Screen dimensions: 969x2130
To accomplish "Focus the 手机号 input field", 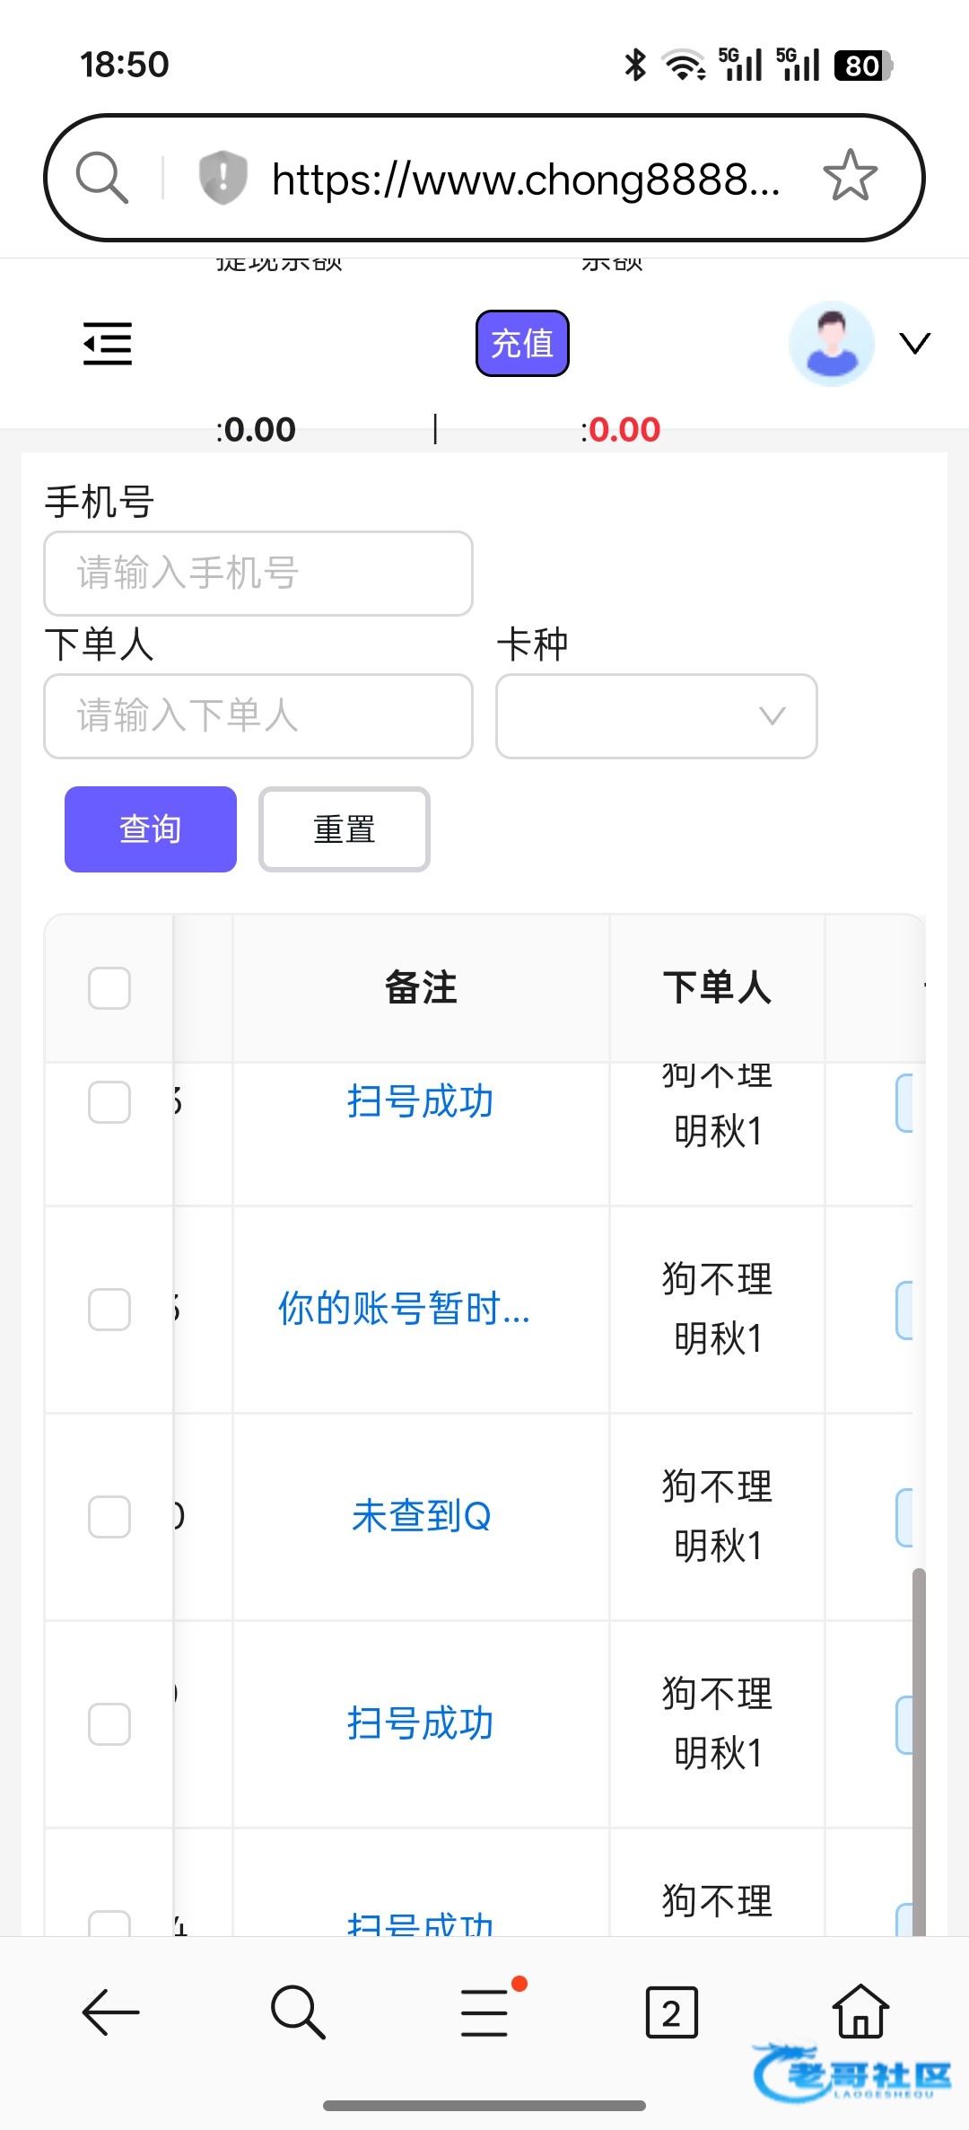I will [x=258, y=574].
